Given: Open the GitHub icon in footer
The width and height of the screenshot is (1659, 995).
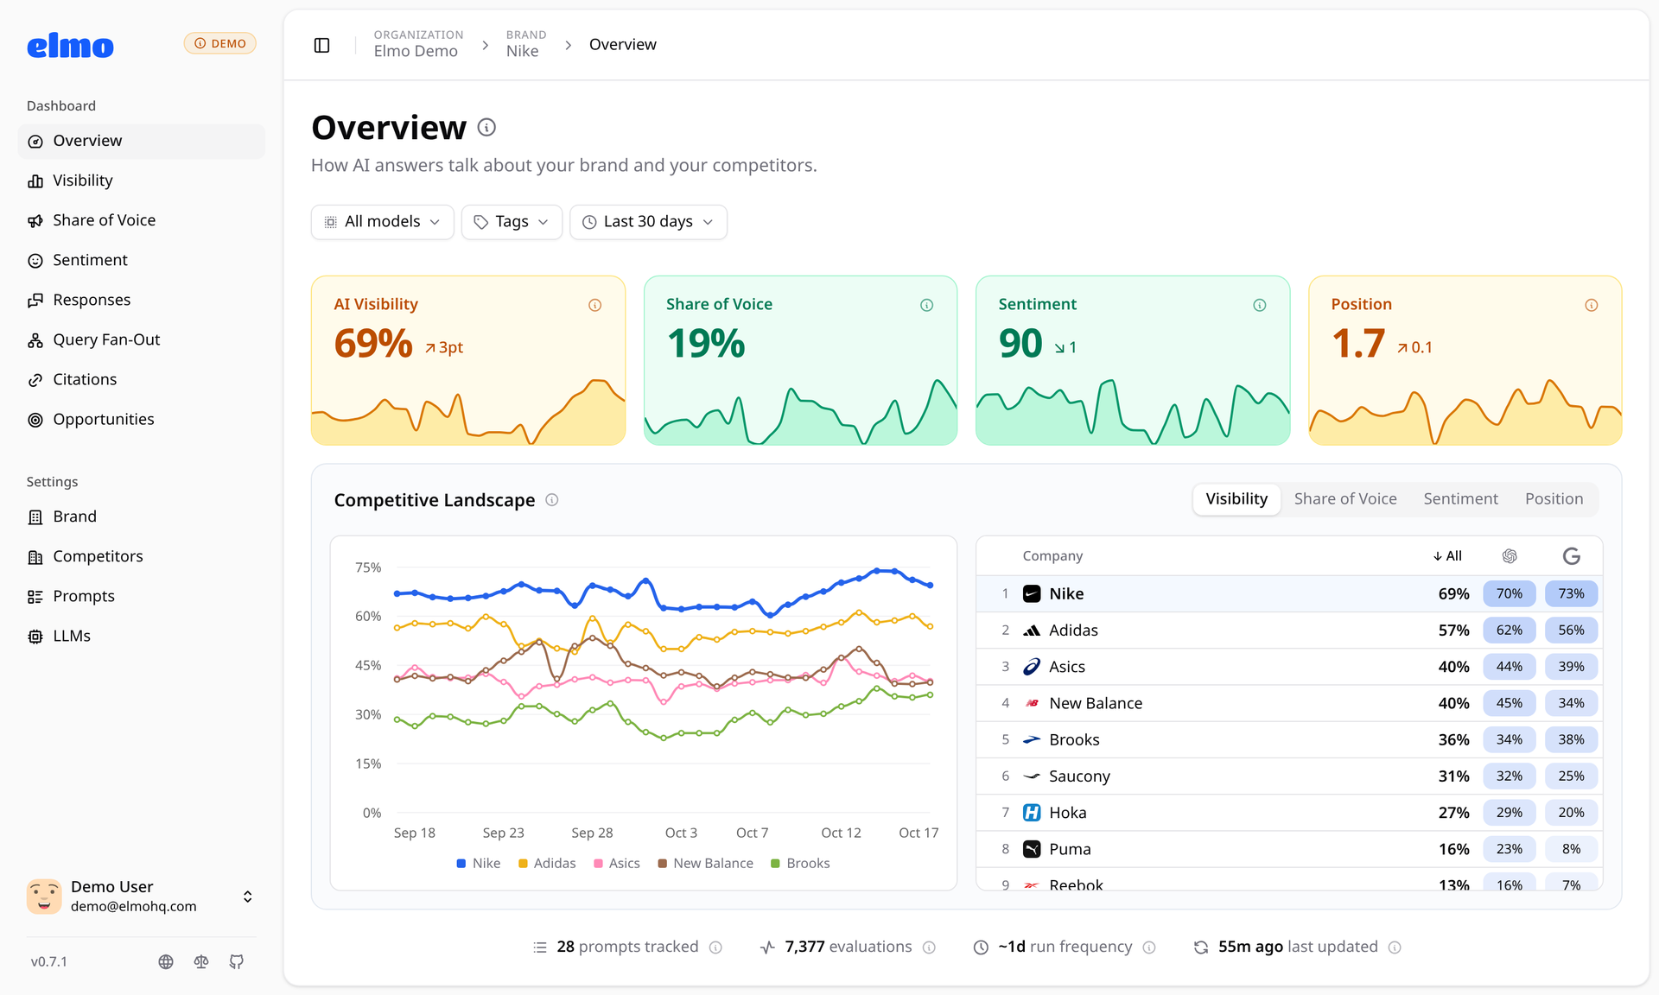Looking at the screenshot, I should click(x=236, y=961).
